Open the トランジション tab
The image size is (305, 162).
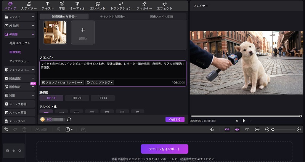click(121, 6)
